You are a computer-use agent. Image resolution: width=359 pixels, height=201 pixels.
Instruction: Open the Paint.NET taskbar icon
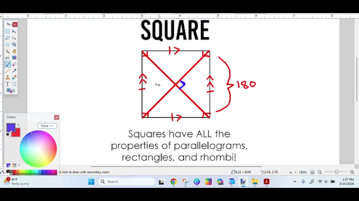243,182
